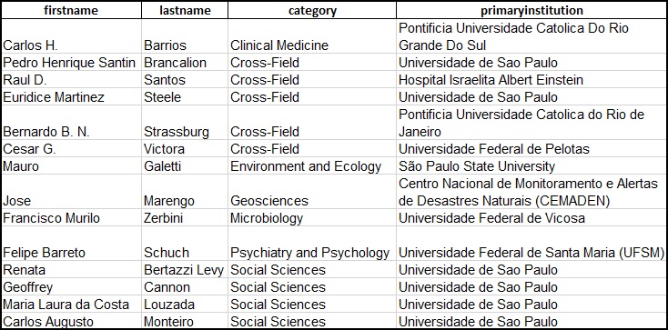668x330 pixels.
Task: Select the Hospital Israelita Albert Einstein cell
Action: (531, 80)
